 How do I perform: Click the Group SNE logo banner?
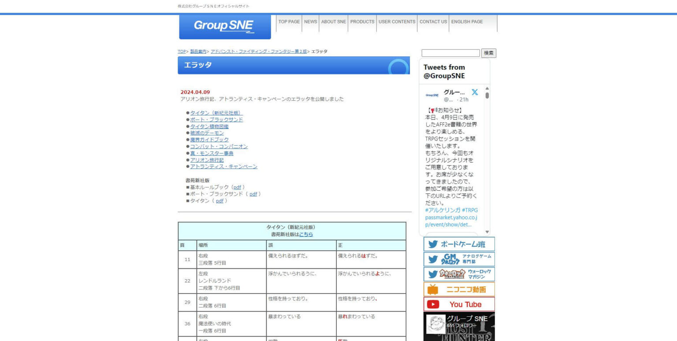[225, 27]
